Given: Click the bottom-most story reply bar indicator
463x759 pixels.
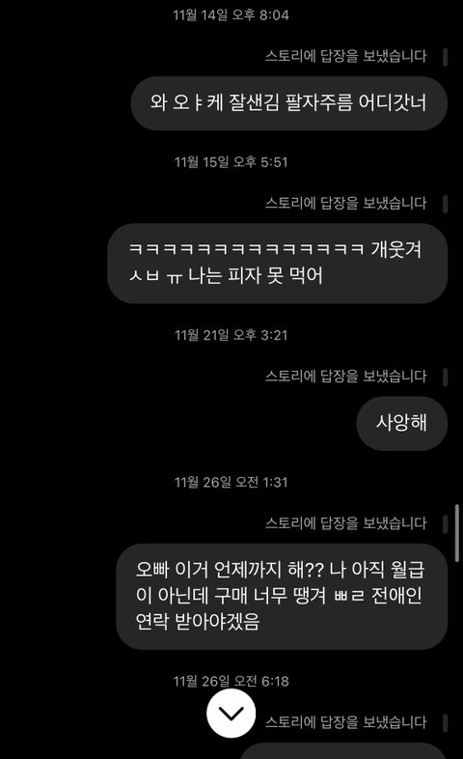Looking at the screenshot, I should (x=445, y=723).
